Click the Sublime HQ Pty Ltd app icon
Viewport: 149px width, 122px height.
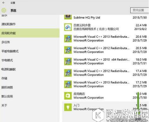pyautogui.click(x=68, y=17)
